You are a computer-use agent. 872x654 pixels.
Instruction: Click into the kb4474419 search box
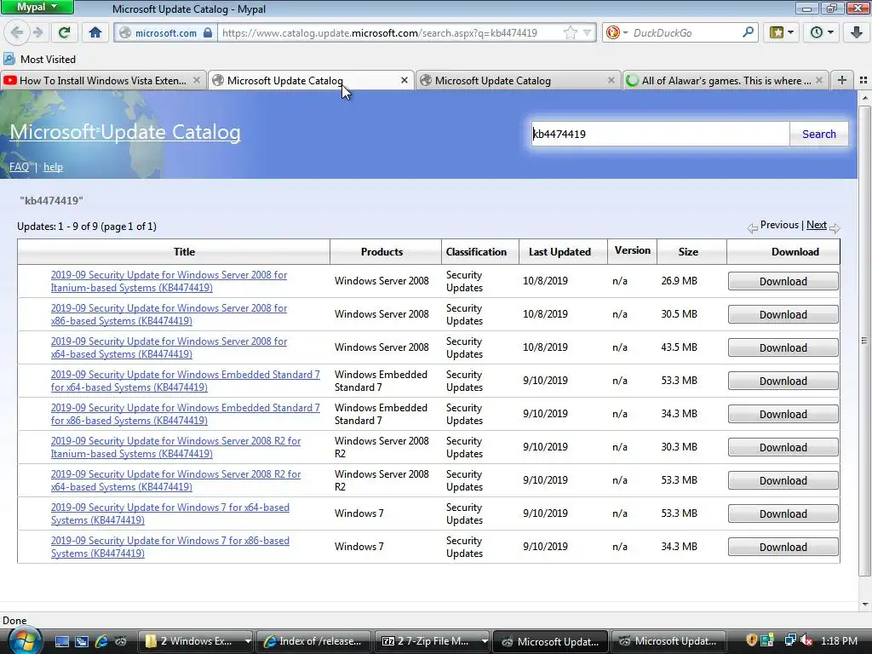(660, 134)
